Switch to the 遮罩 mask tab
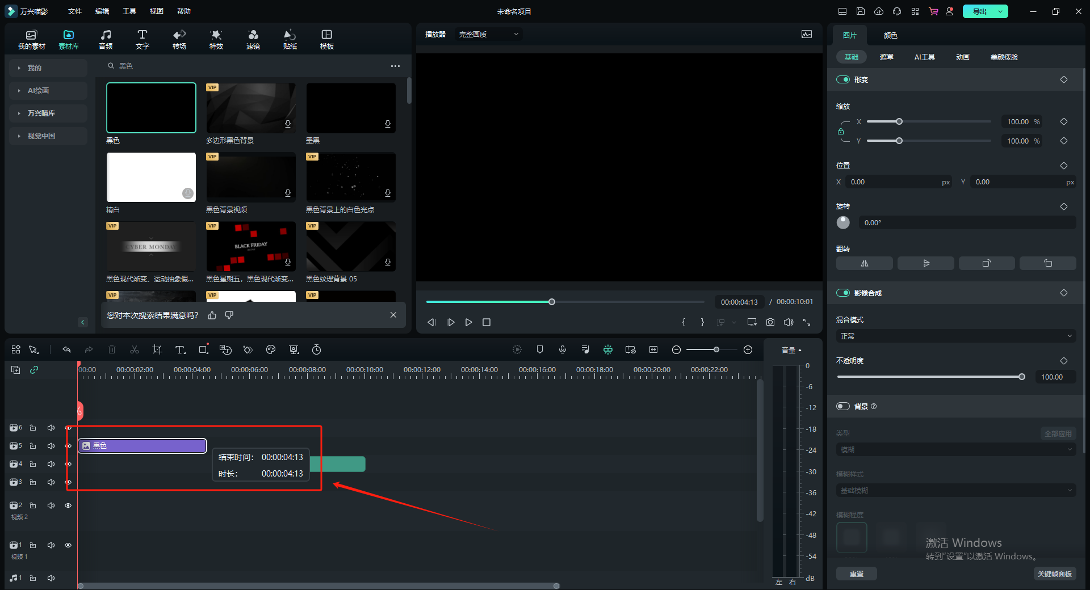Image resolution: width=1090 pixels, height=590 pixels. (886, 57)
